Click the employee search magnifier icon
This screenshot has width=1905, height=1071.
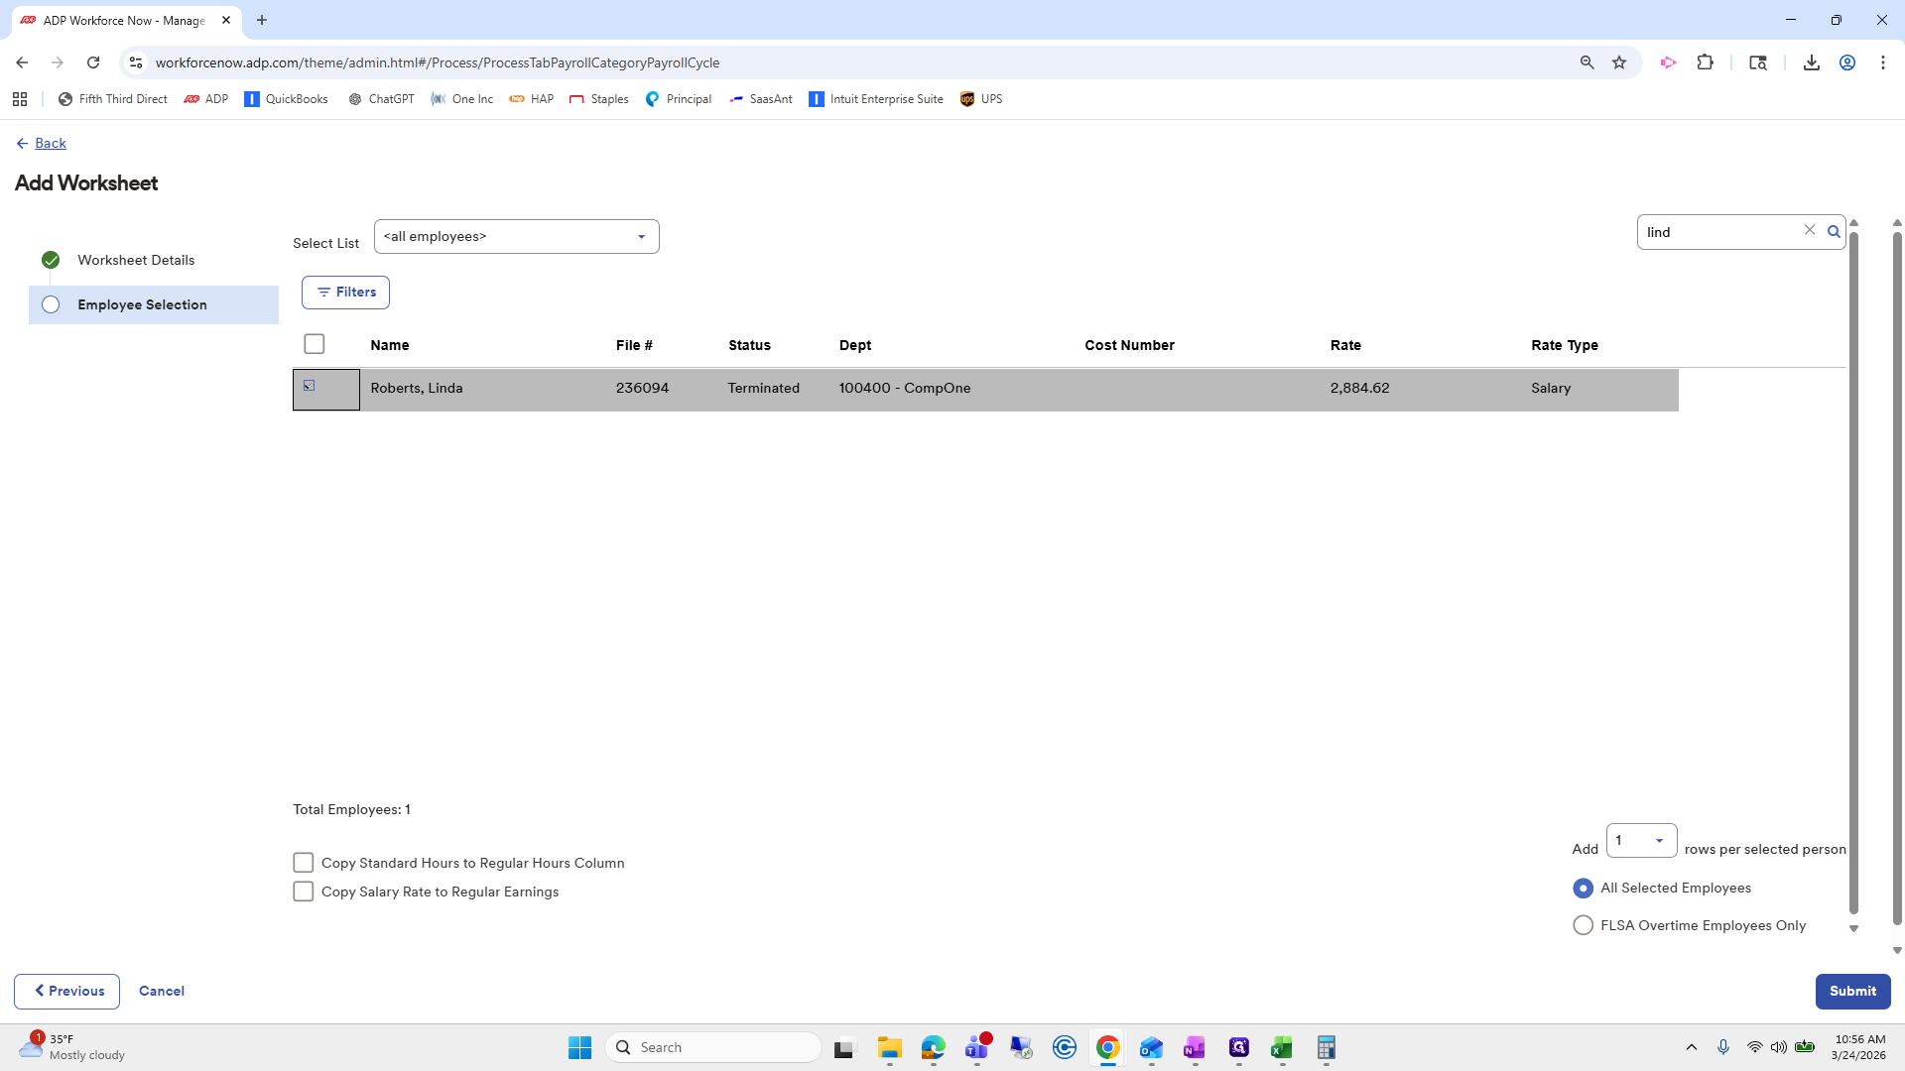1834,232
